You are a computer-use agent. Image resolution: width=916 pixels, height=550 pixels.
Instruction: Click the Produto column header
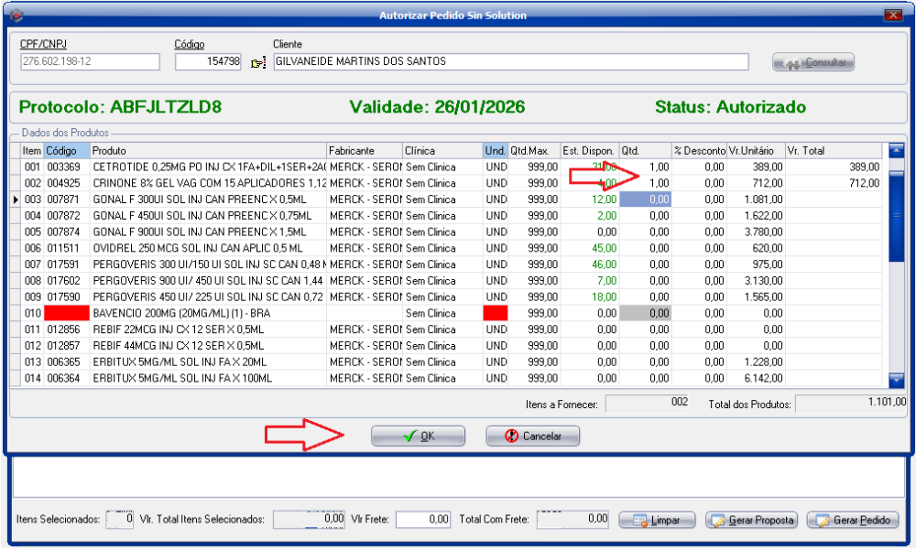[x=207, y=150]
